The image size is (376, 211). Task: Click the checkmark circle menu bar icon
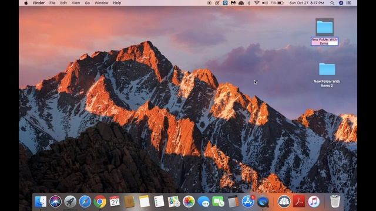click(x=217, y=3)
